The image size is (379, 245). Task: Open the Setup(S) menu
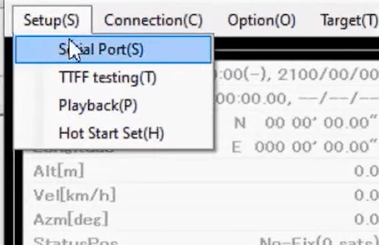click(51, 20)
